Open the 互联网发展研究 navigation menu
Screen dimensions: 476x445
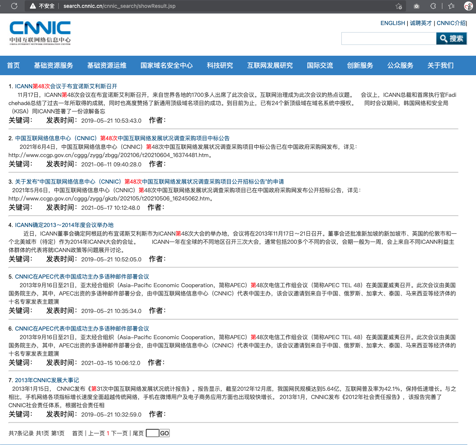coord(270,65)
